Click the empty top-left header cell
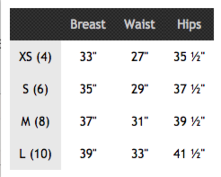 point(35,24)
